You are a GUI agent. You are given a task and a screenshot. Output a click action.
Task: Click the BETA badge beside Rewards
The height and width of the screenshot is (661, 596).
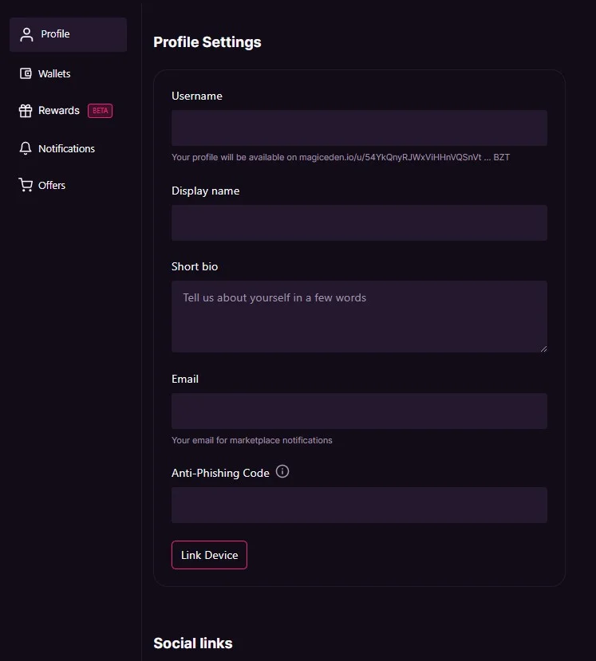[101, 111]
